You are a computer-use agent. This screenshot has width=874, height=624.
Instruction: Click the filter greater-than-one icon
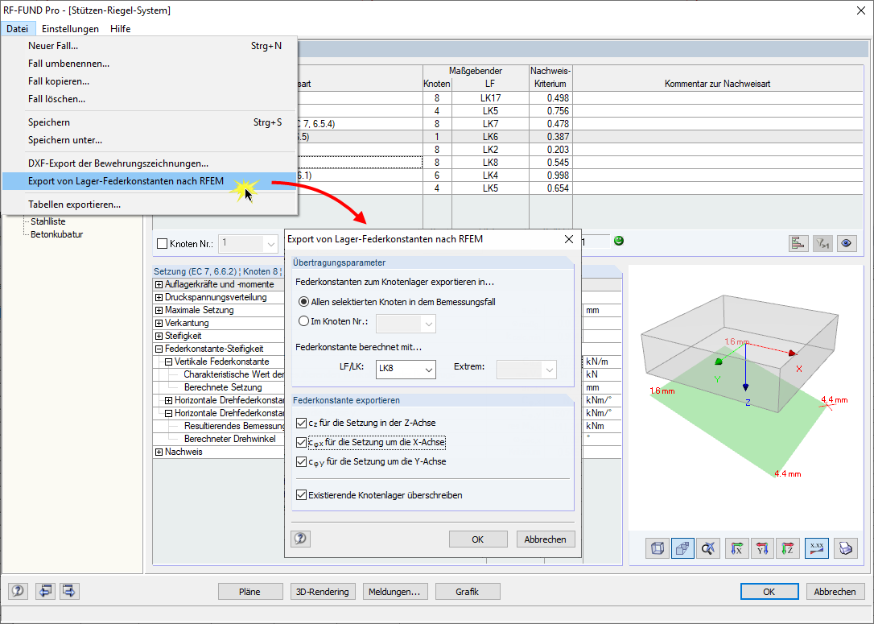click(x=822, y=243)
